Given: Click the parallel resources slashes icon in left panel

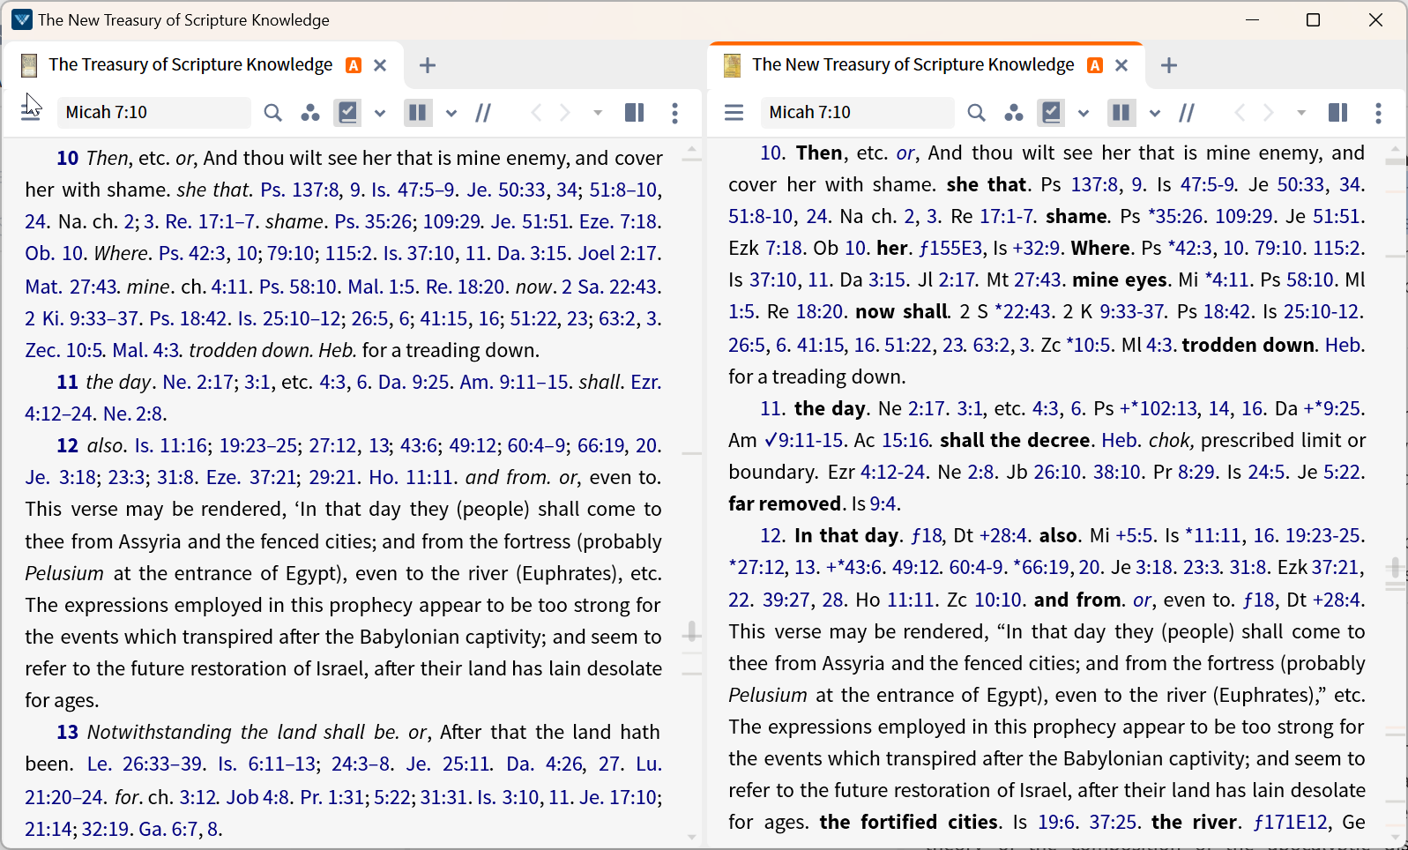Looking at the screenshot, I should click(x=483, y=112).
